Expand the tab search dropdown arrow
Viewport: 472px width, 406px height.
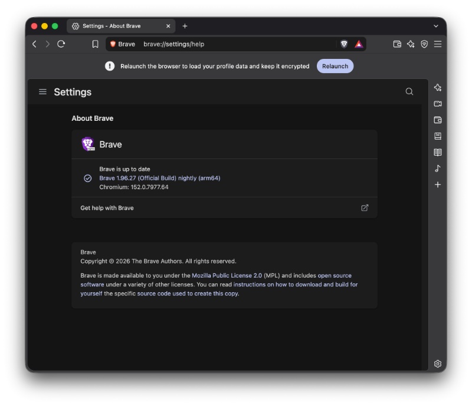point(435,26)
